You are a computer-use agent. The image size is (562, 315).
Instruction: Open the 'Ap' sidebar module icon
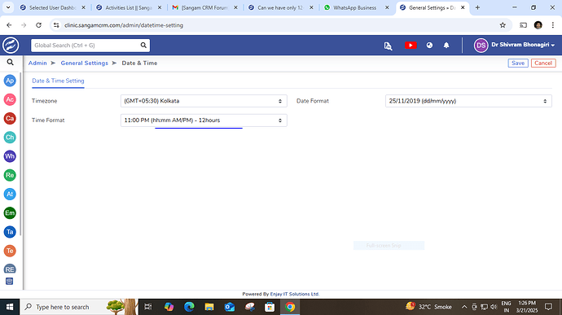tap(10, 81)
